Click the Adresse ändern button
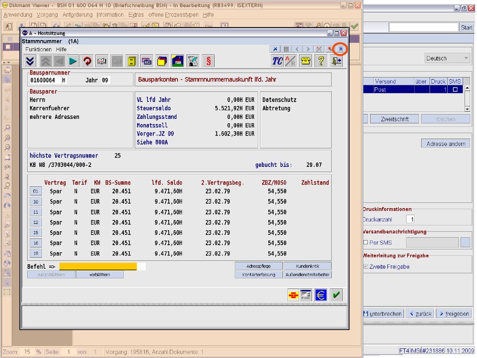This screenshot has width=477, height=358. click(x=446, y=144)
